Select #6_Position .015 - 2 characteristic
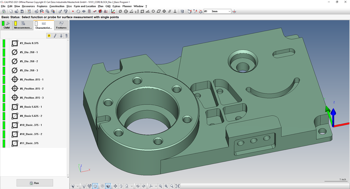The height and width of the screenshot is (189, 350). point(31,89)
